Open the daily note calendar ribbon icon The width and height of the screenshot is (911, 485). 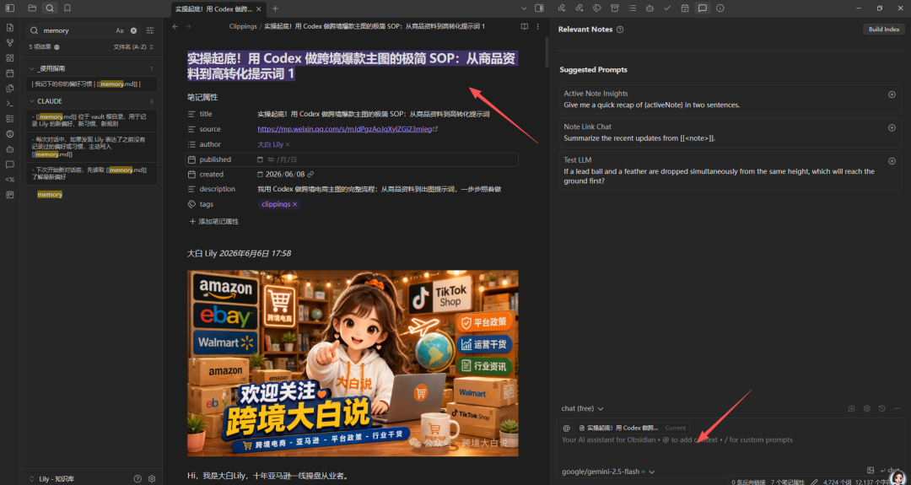[x=10, y=73]
